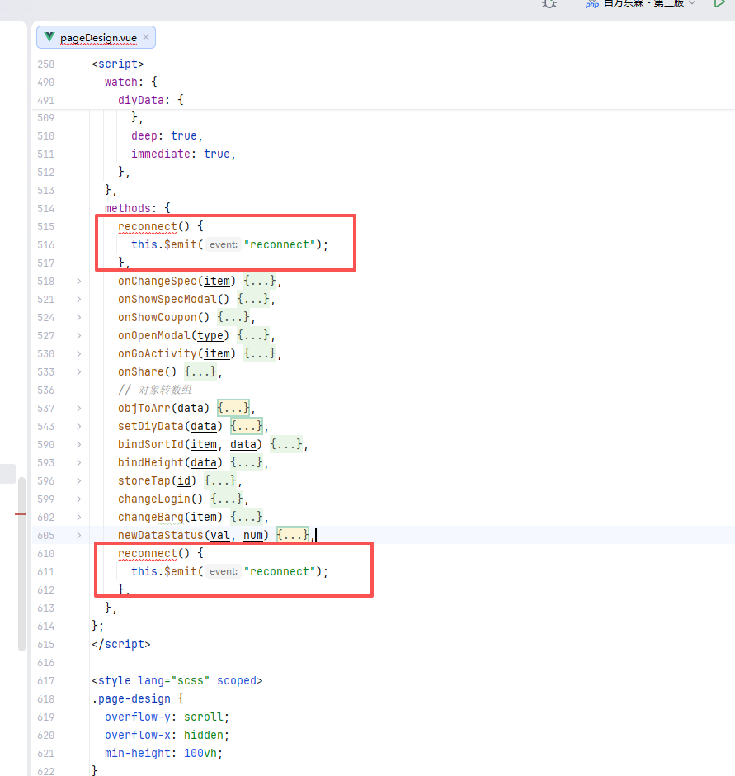The width and height of the screenshot is (735, 776).
Task: Click the bindSortId method name
Action: [x=151, y=444]
